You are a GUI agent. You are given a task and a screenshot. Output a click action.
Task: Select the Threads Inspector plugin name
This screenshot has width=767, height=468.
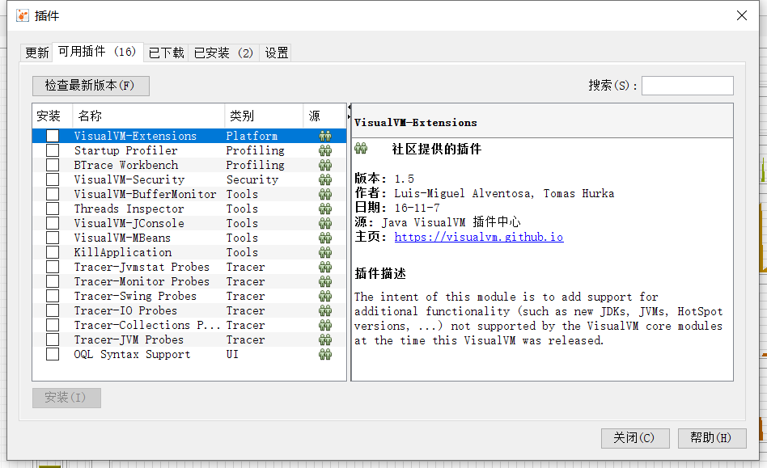(x=129, y=209)
